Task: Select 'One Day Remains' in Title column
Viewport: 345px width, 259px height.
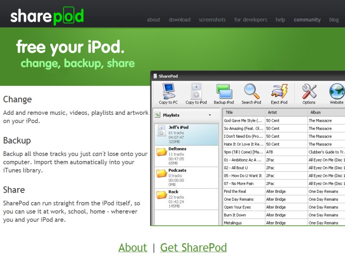Action: pos(238,199)
